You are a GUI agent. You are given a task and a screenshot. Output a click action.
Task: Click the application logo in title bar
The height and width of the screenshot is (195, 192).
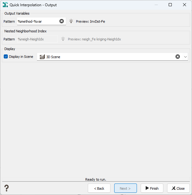[x=5, y=5]
